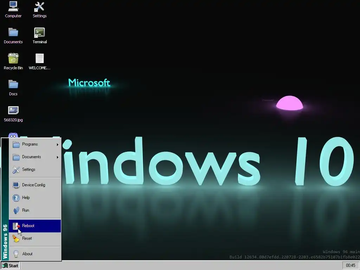Open the Settings desktop shortcut
The image size is (360, 270).
coord(39,9)
